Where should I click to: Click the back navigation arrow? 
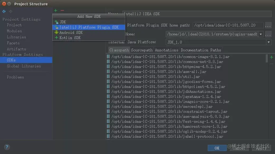click(4, 11)
